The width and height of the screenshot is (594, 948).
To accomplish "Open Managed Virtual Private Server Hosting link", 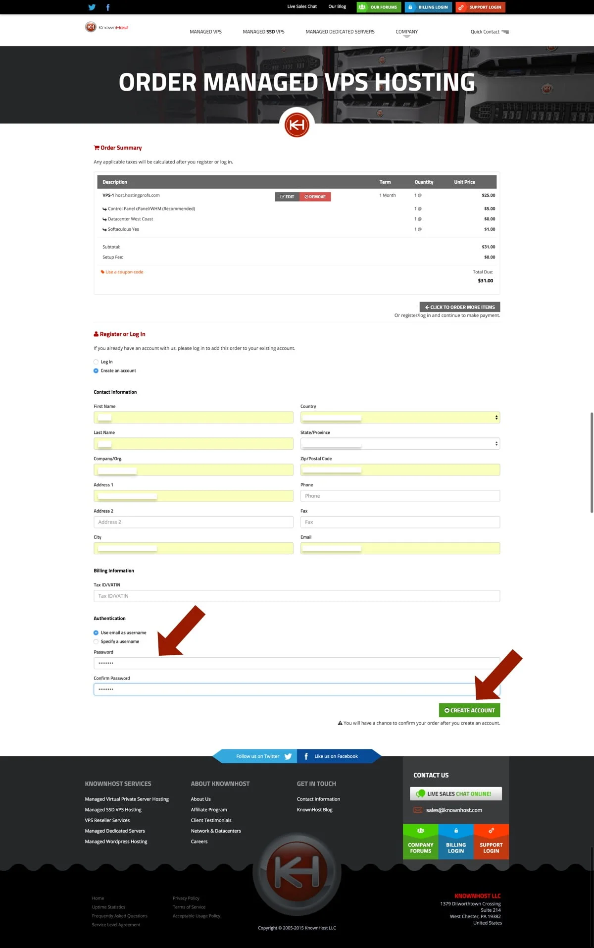I will coord(127,799).
